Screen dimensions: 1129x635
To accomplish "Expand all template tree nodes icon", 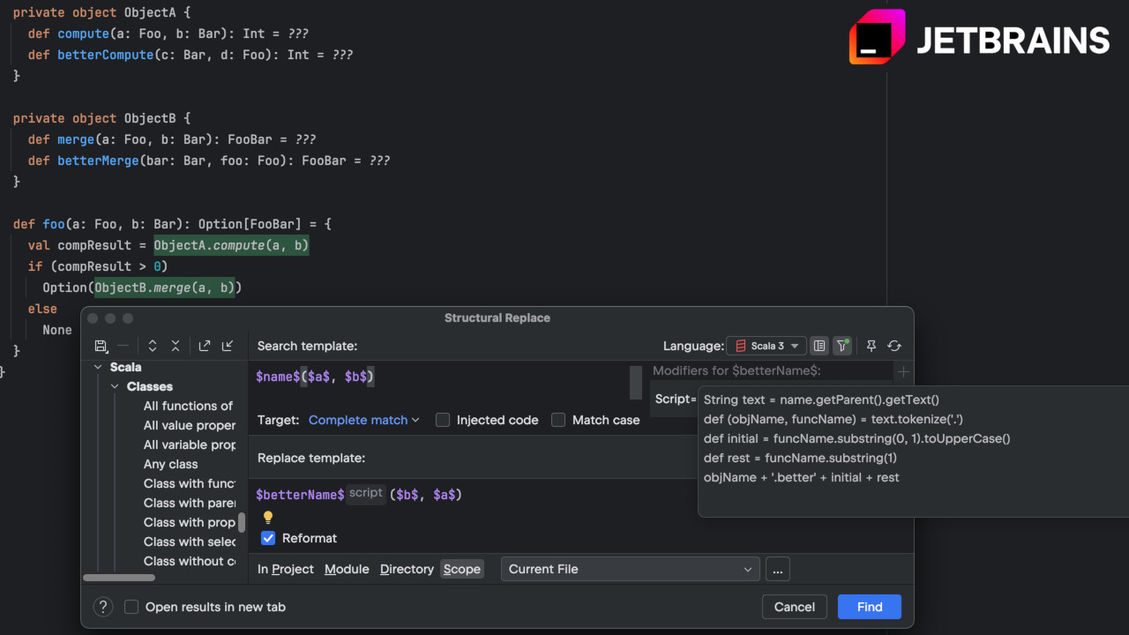I will click(153, 345).
